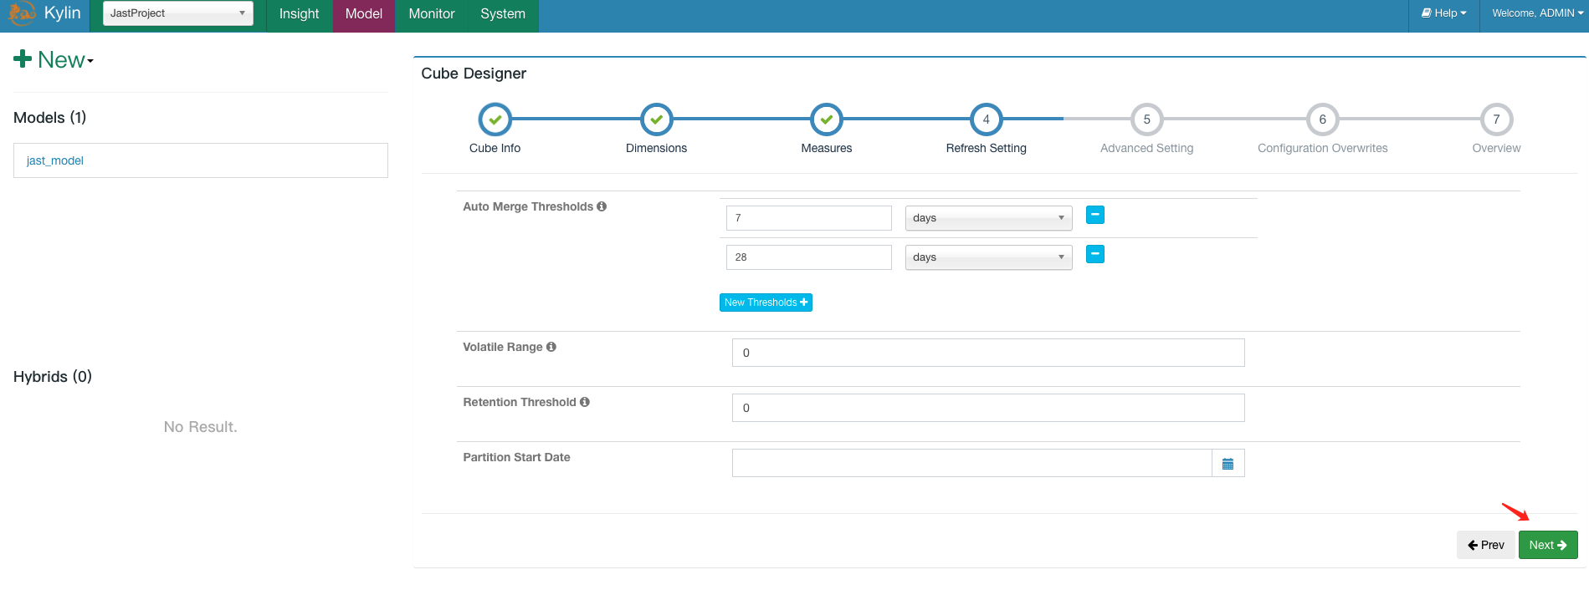The width and height of the screenshot is (1589, 610).
Task: Focus the Volatile Range input field
Action: (988, 353)
